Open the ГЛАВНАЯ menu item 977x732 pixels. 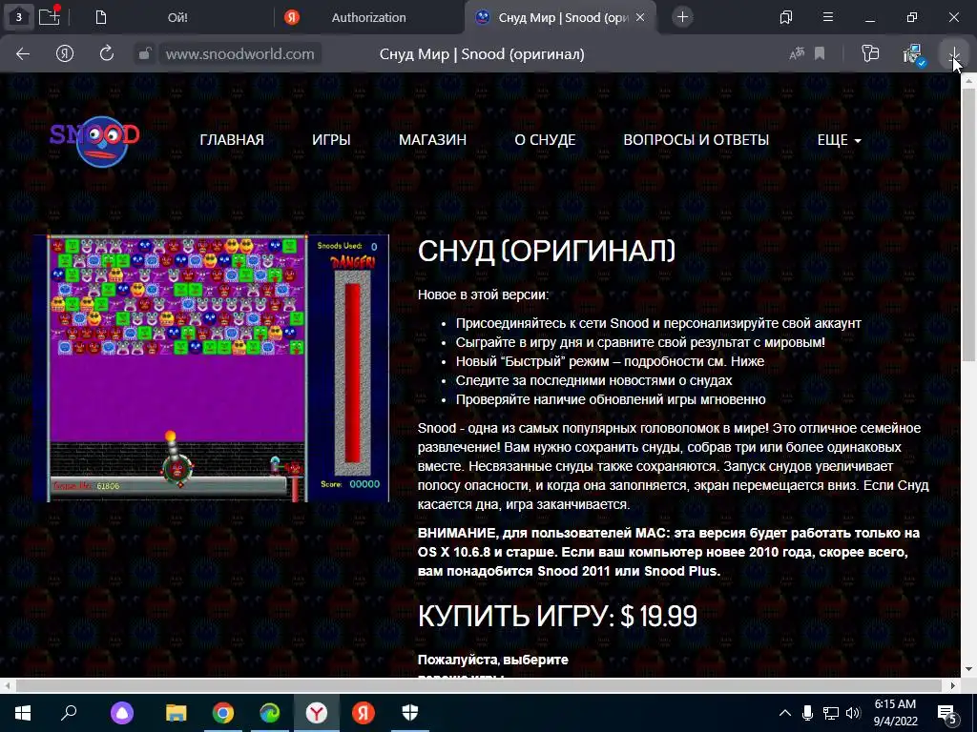pyautogui.click(x=232, y=140)
